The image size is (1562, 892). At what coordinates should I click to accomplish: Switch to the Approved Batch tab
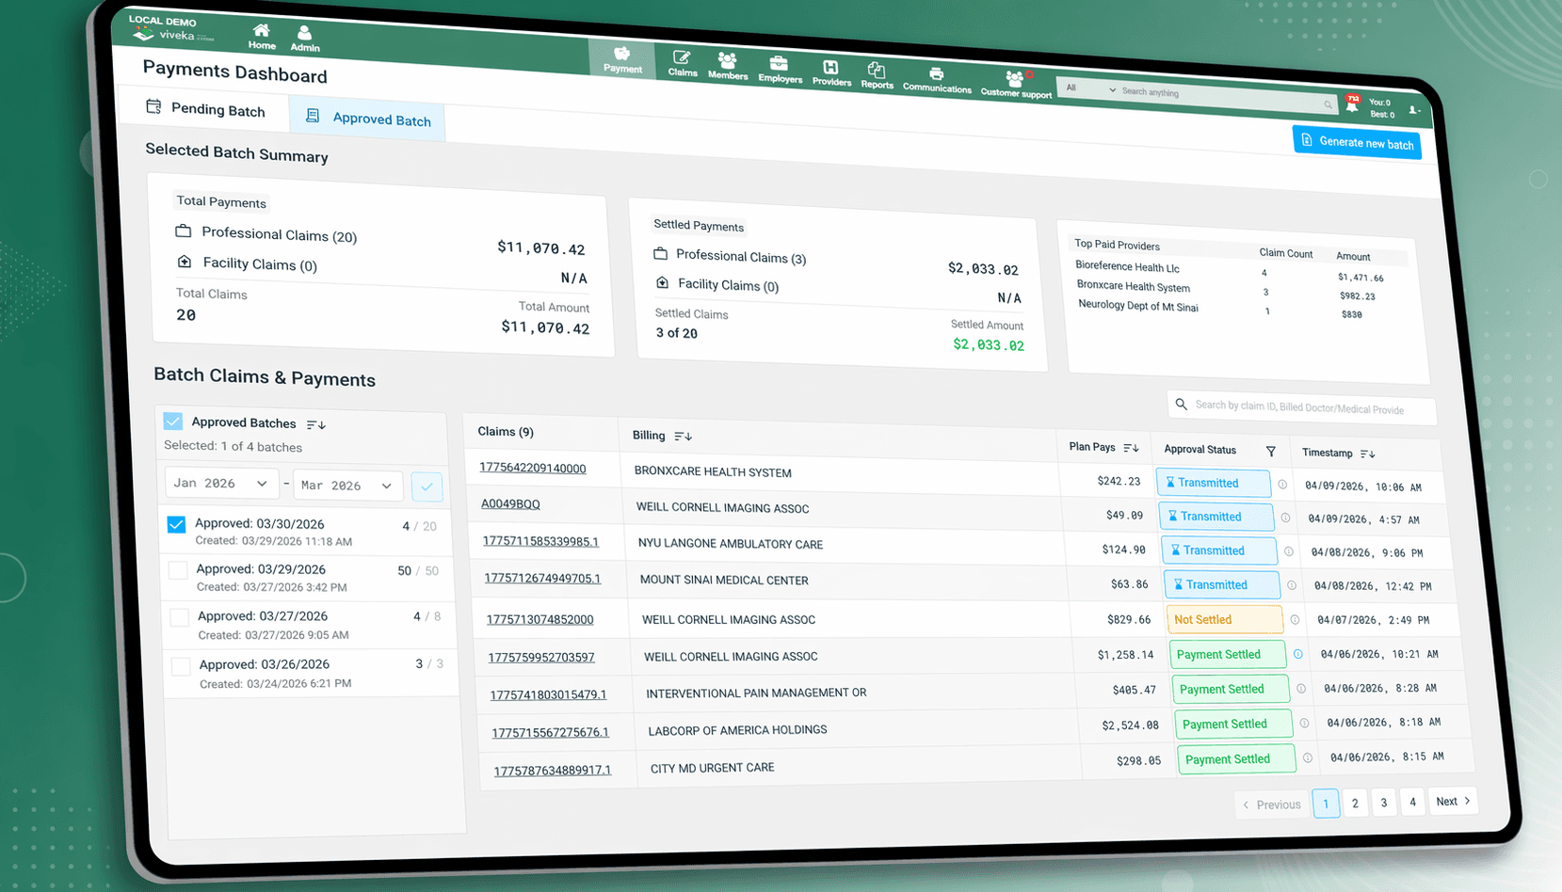click(368, 118)
